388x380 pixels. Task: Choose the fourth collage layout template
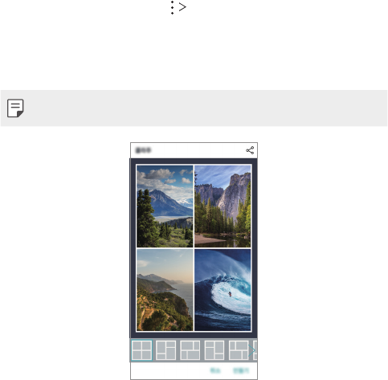pos(214,350)
